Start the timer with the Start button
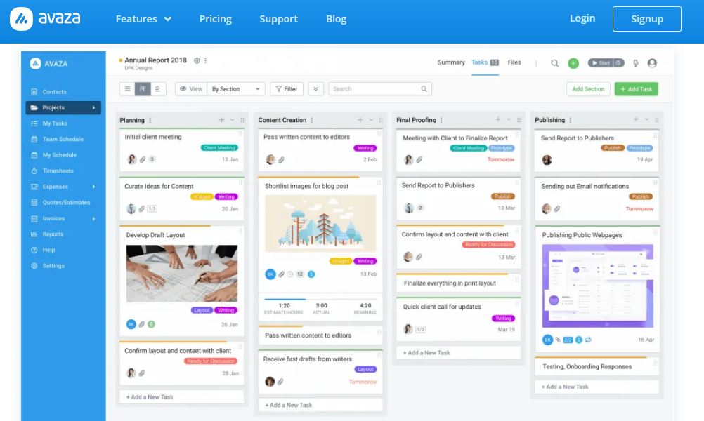This screenshot has width=704, height=421. point(601,62)
